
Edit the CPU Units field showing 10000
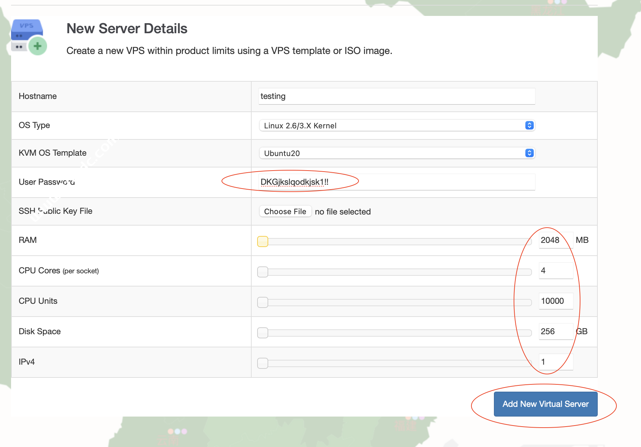tap(556, 301)
